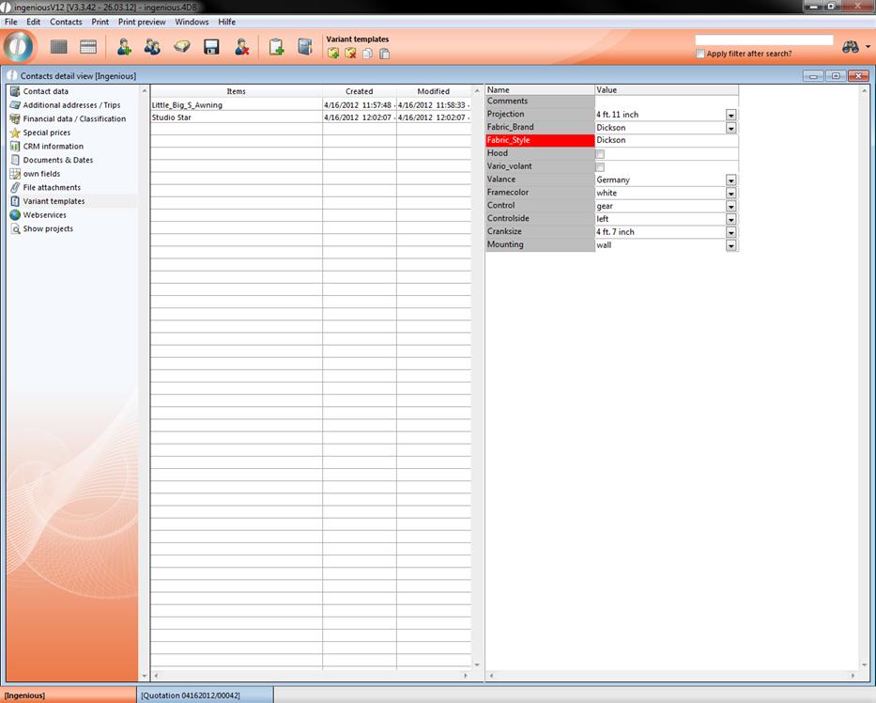This screenshot has height=703, width=876.
Task: Click the search input field in toolbar
Action: click(763, 40)
